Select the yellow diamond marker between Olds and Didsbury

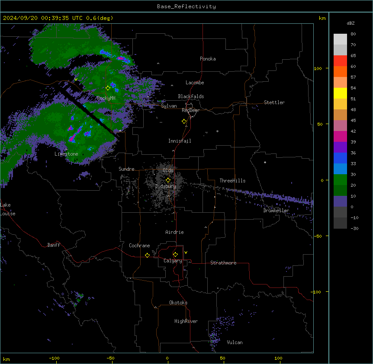point(168,180)
